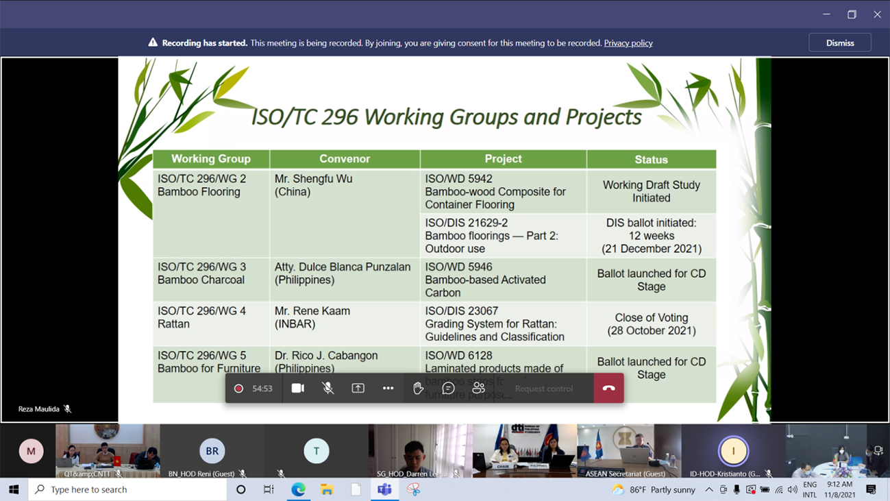The height and width of the screenshot is (501, 890).
Task: Switch to Microsoft Teams taskbar icon
Action: coord(384,489)
